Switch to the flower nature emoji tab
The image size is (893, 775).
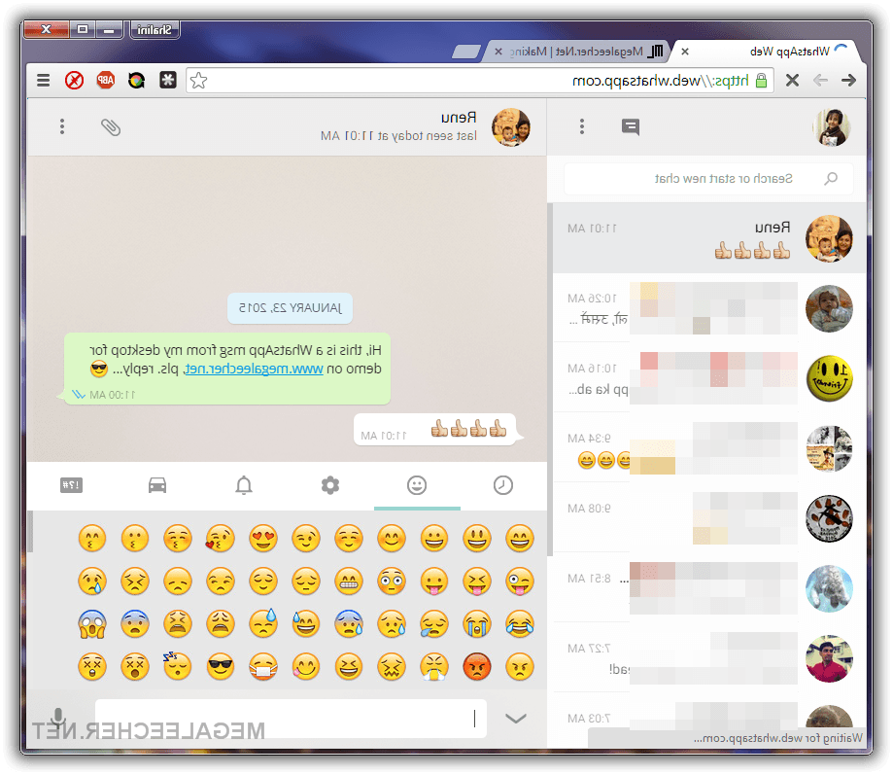coord(330,485)
